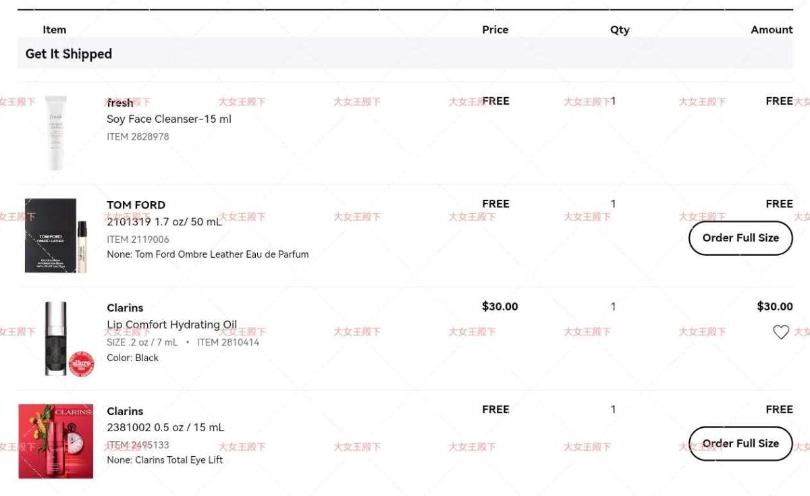Open the Soy Face Cleanser-15 ml product link
810x496 pixels.
169,119
